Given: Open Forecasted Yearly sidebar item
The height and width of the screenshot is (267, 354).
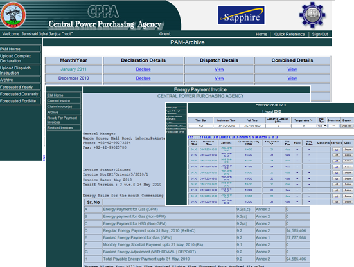Looking at the screenshot, I should (x=21, y=87).
